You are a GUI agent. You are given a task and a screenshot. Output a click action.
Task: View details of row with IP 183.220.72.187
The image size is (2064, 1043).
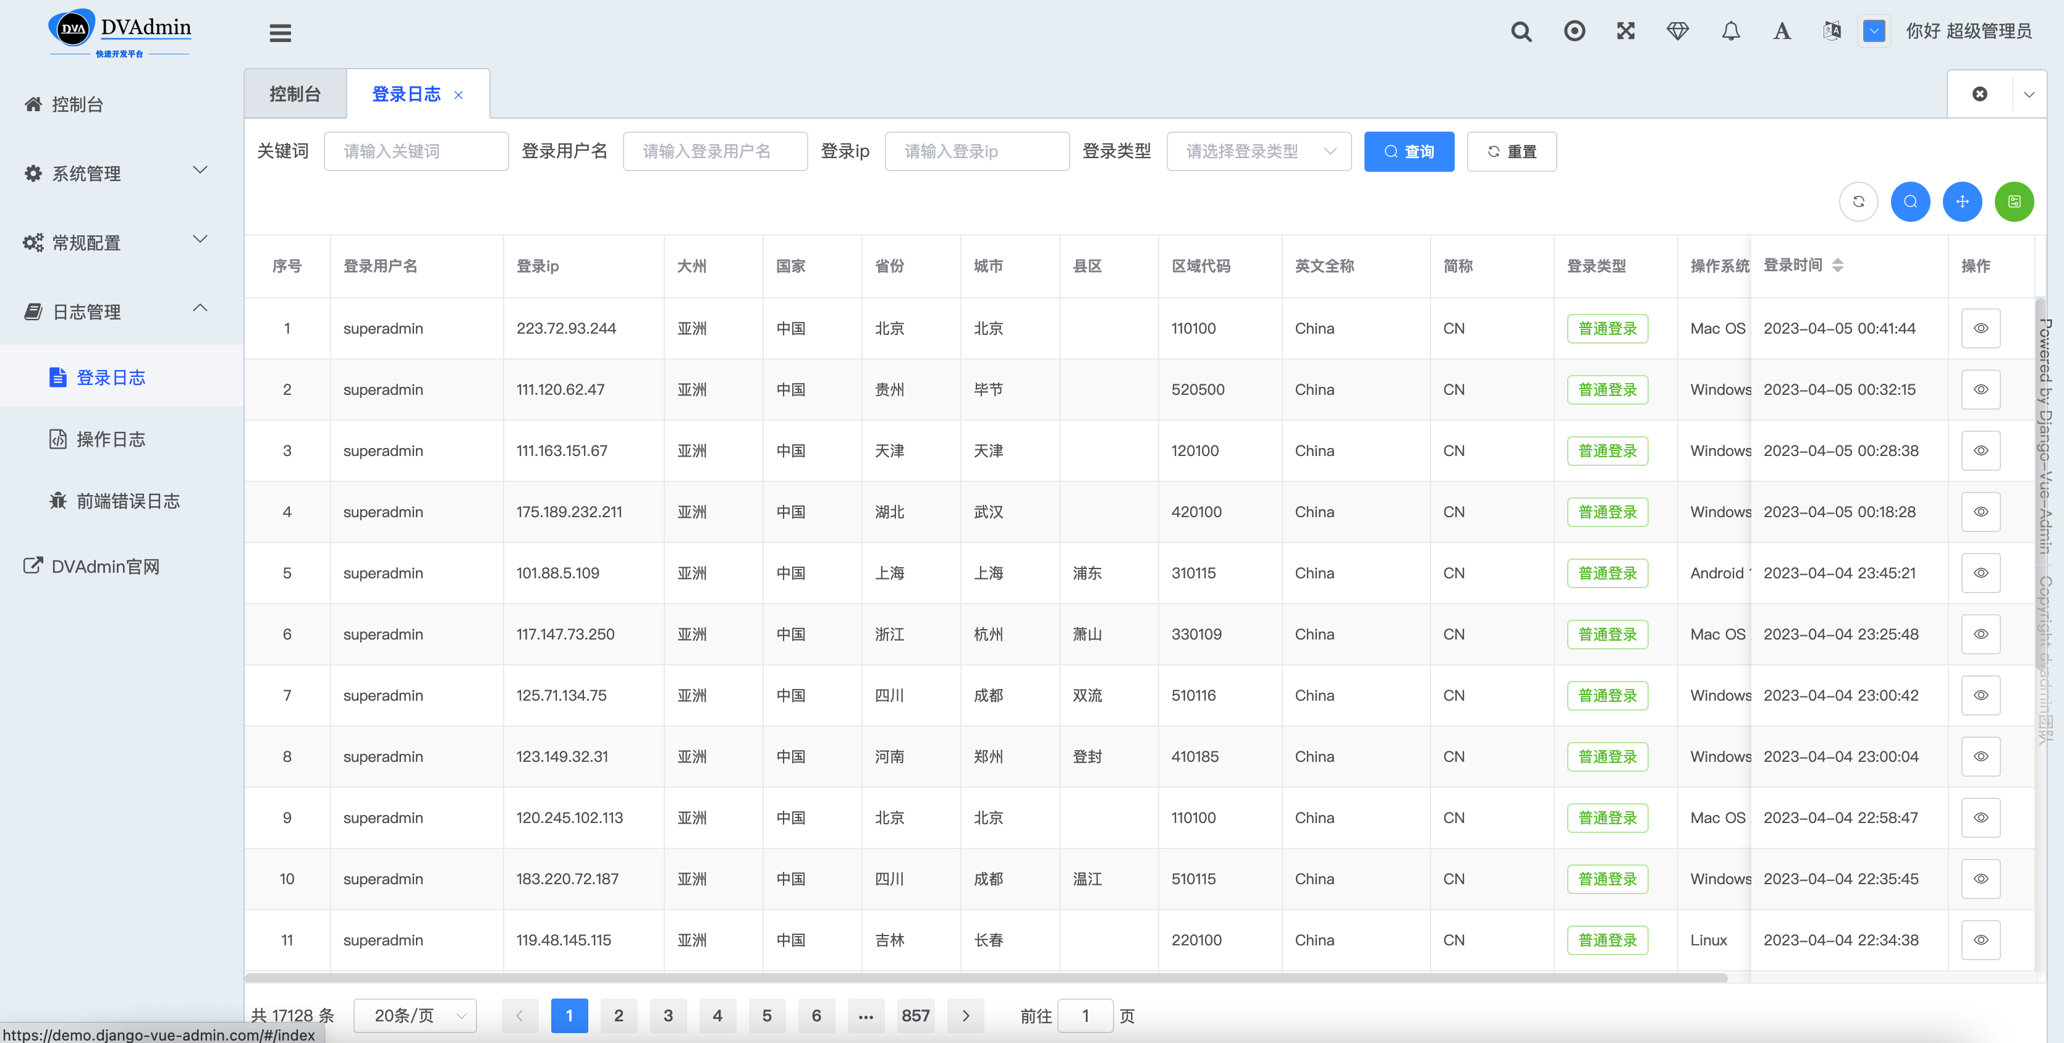1980,879
